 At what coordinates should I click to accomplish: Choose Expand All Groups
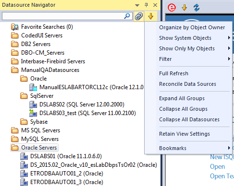click(182, 98)
